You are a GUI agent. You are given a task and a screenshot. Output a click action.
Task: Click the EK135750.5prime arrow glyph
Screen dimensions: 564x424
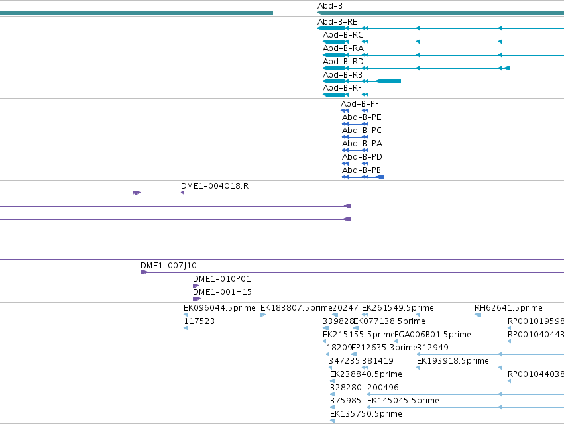coord(332,421)
